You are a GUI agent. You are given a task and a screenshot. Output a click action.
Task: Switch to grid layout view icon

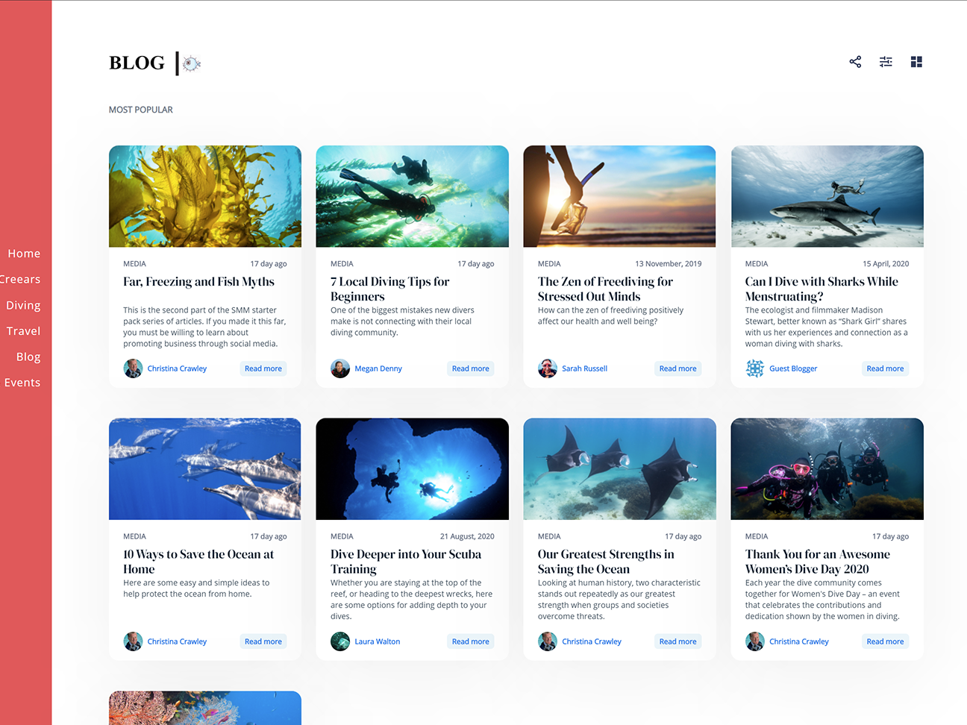(x=916, y=62)
